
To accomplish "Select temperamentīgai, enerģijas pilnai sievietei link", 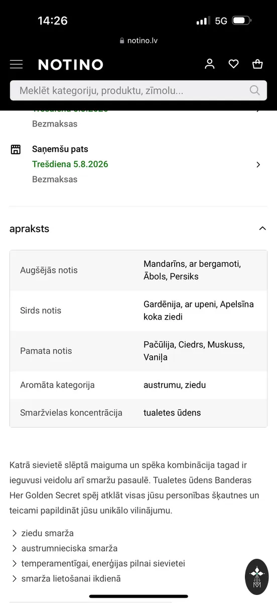I will (103, 563).
